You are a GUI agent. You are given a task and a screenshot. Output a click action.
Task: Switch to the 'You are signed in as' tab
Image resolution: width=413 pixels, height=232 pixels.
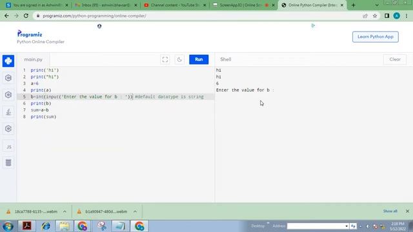[37, 5]
